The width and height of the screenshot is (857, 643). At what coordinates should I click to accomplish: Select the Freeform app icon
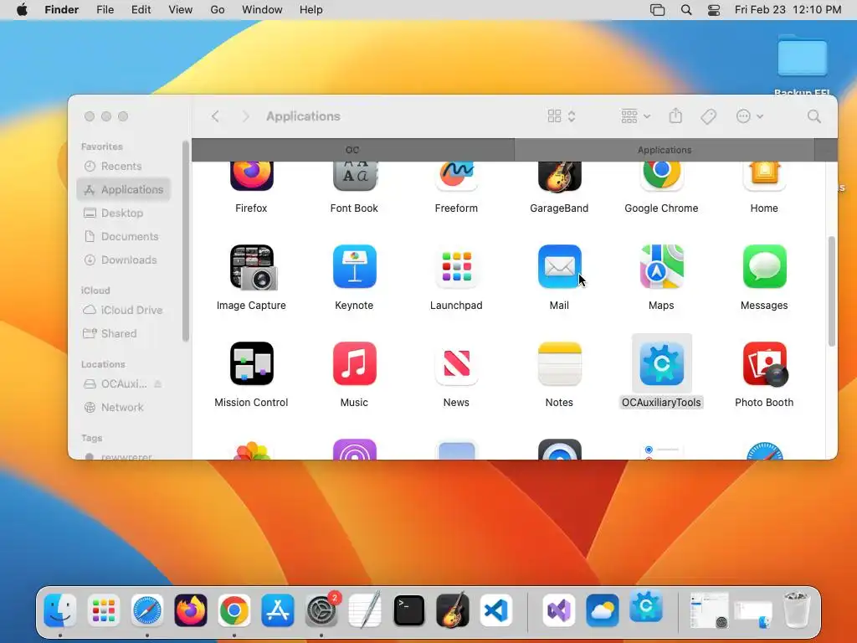456,176
